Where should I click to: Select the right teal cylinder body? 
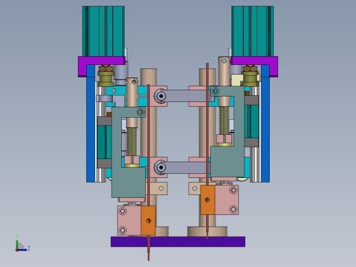click(253, 31)
